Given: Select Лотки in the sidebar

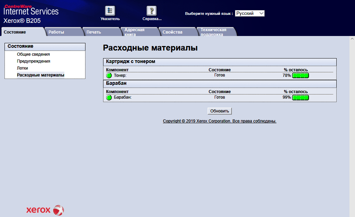Looking at the screenshot, I should click(x=22, y=68).
